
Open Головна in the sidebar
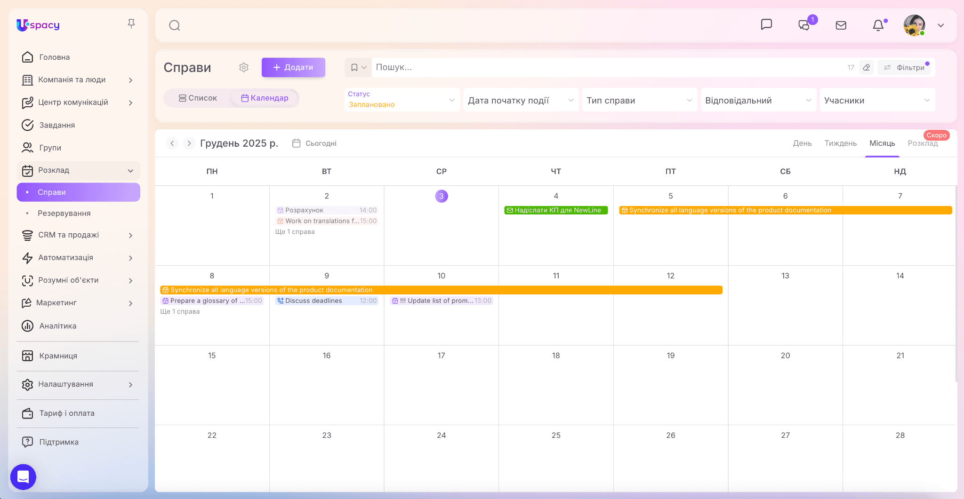(x=78, y=57)
